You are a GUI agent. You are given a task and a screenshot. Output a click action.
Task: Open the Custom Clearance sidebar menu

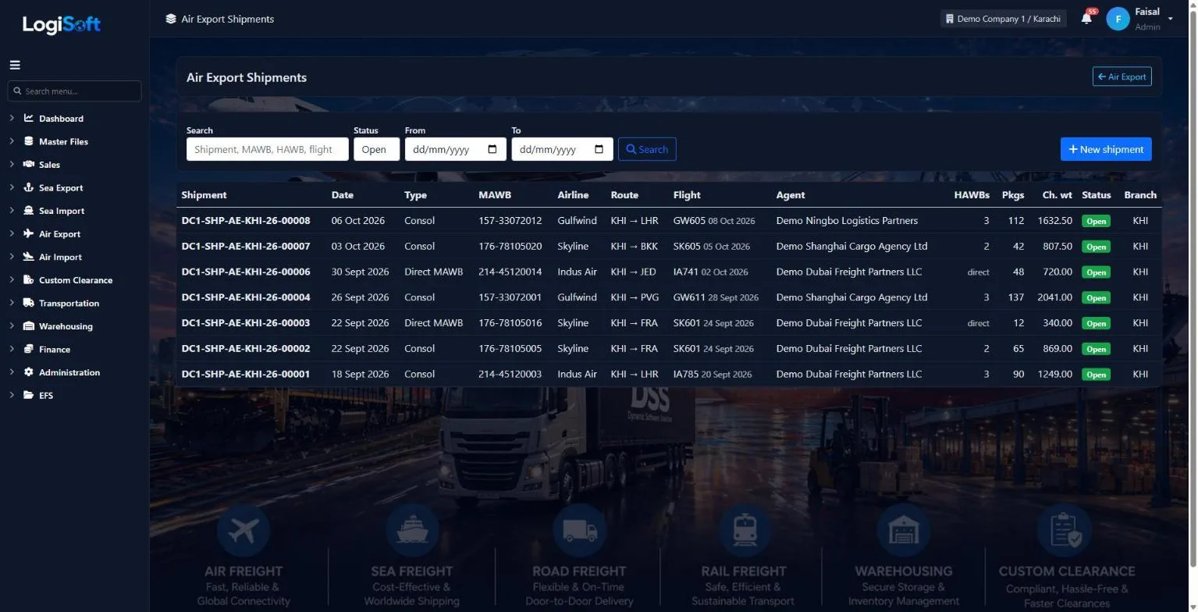click(76, 280)
